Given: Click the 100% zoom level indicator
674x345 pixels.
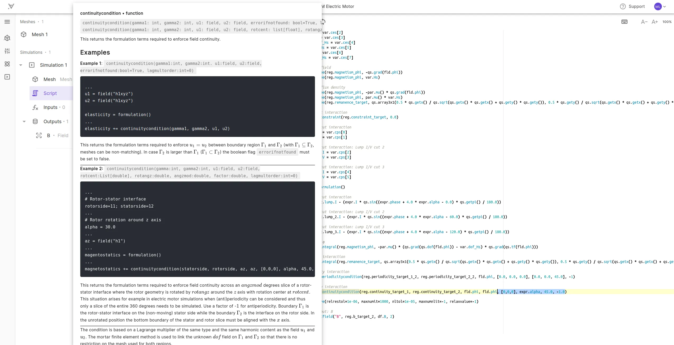Looking at the screenshot, I should coord(667,22).
